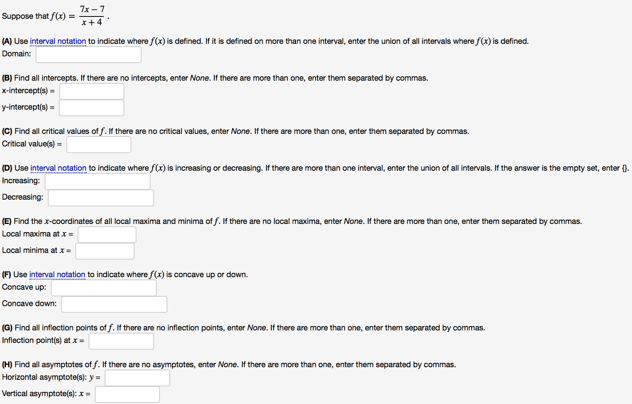Click the Local maxima input field

point(107,234)
